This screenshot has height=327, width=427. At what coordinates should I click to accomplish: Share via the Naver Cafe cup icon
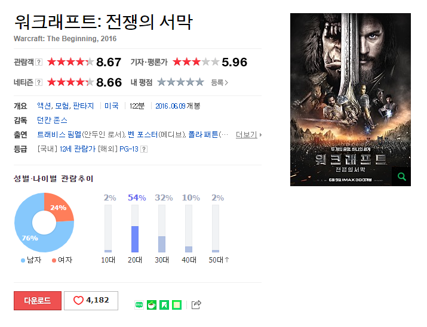point(152,305)
